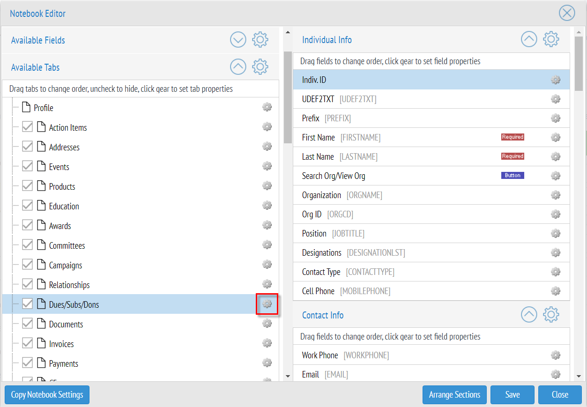This screenshot has width=587, height=407.
Task: Click the right panel scrollbar thumb
Action: click(579, 63)
